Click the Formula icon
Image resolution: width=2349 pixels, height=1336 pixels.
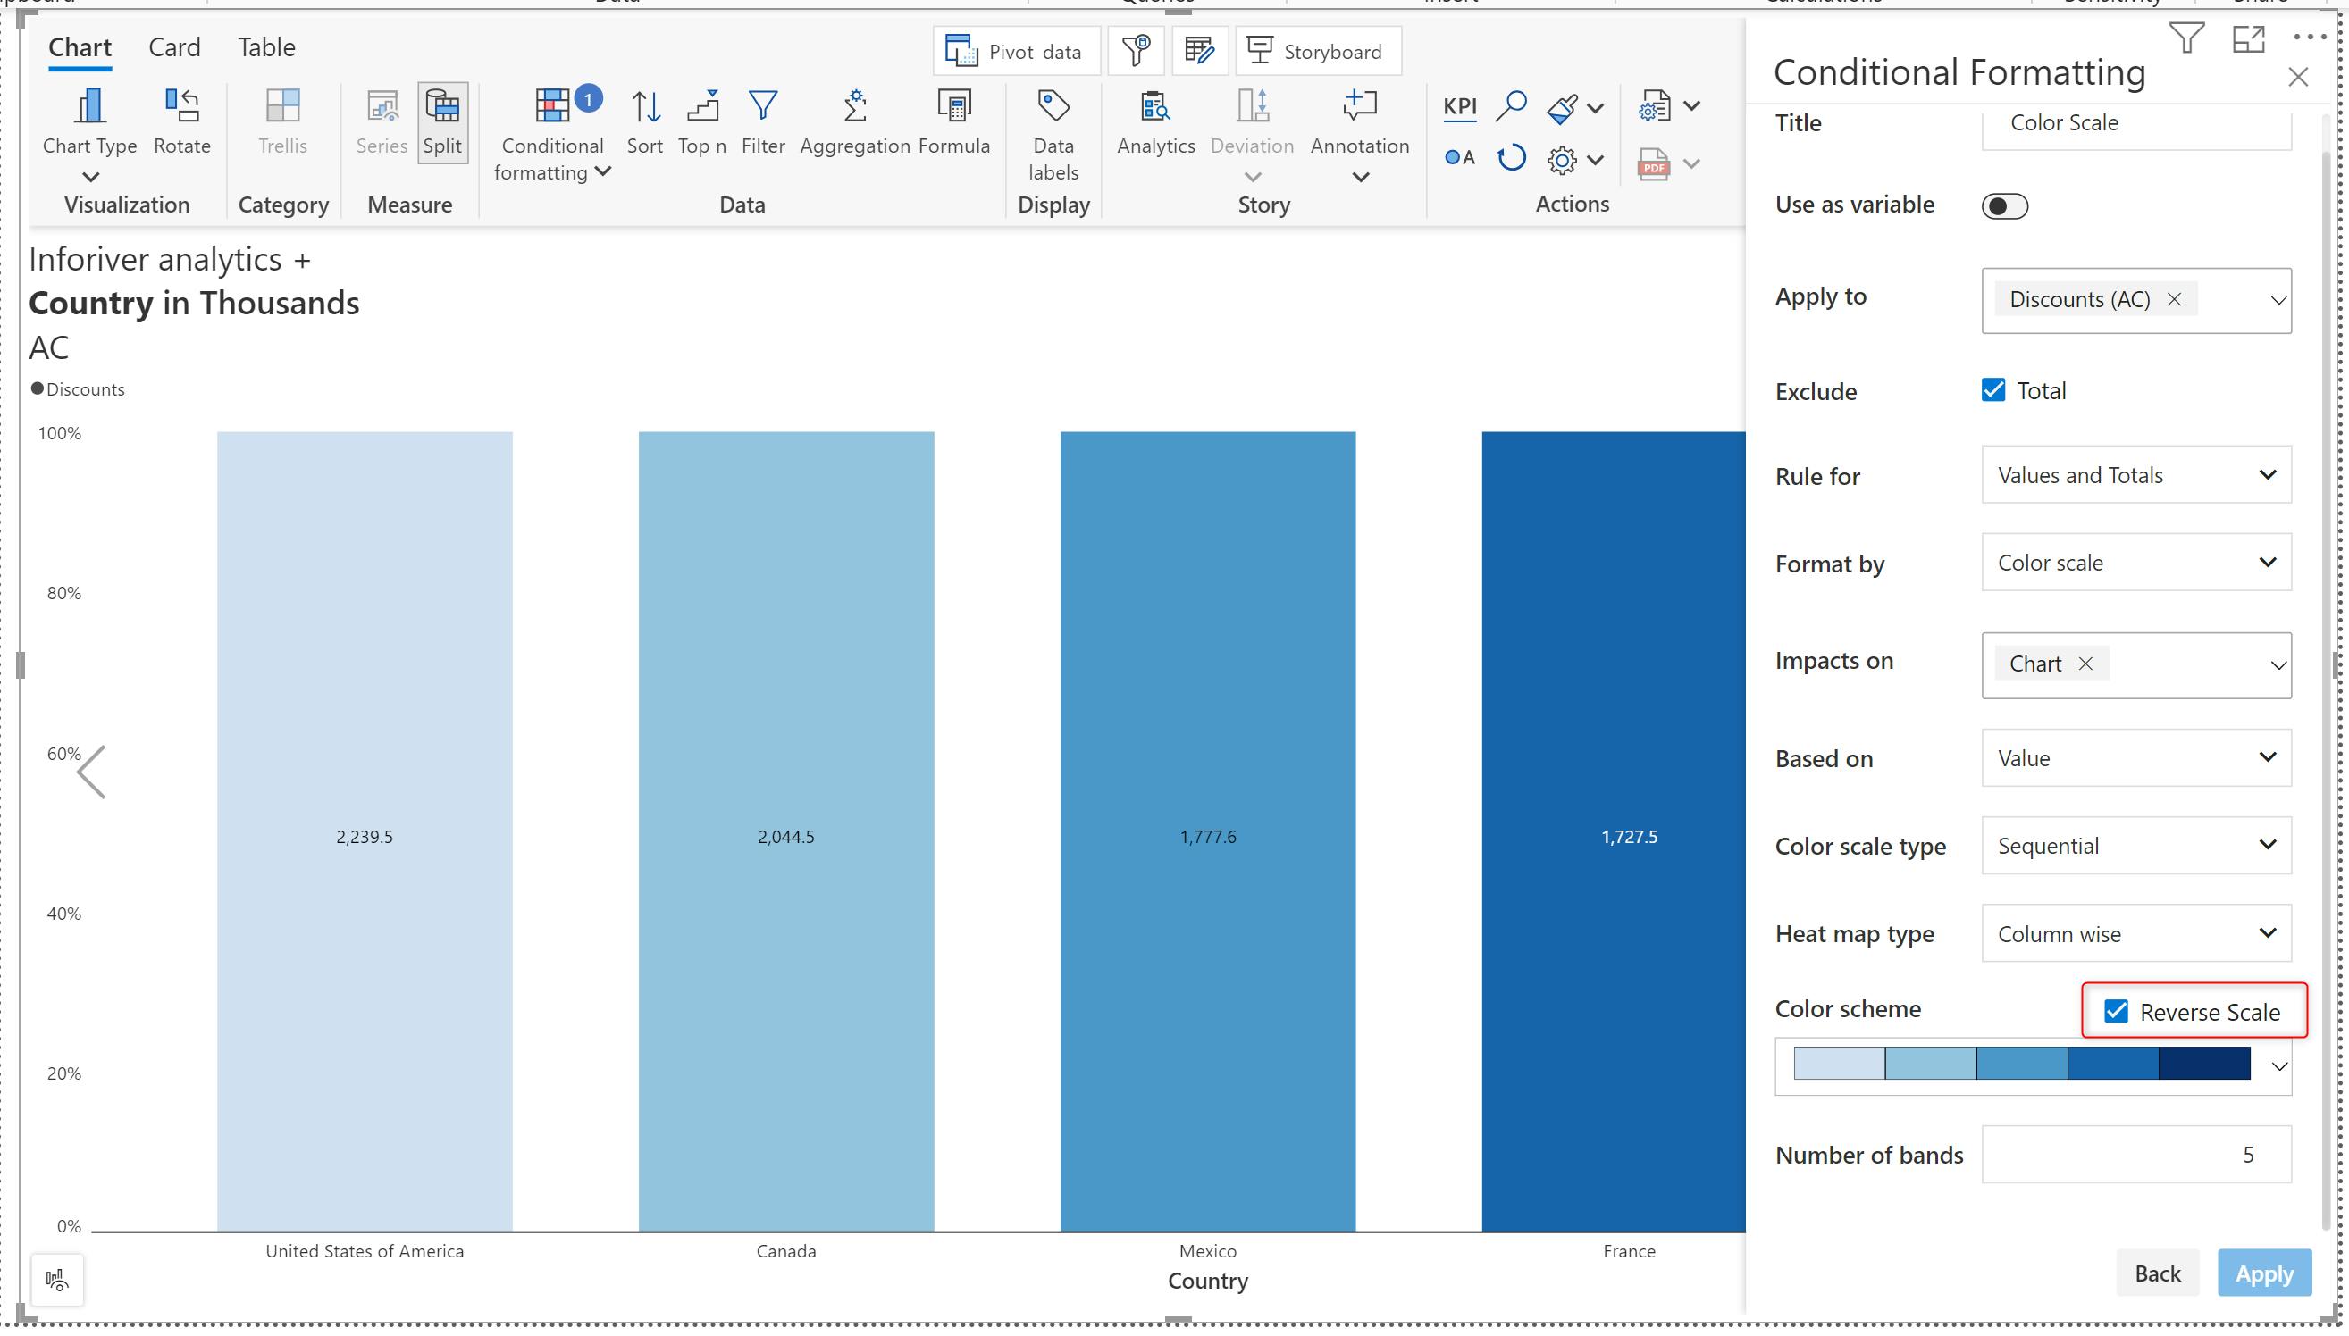tap(953, 106)
